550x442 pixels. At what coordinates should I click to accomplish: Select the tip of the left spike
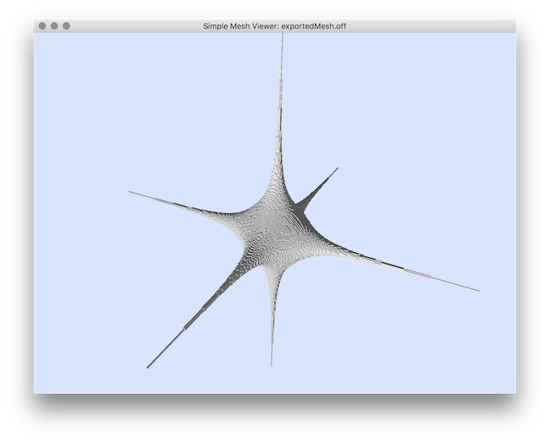tap(130, 192)
